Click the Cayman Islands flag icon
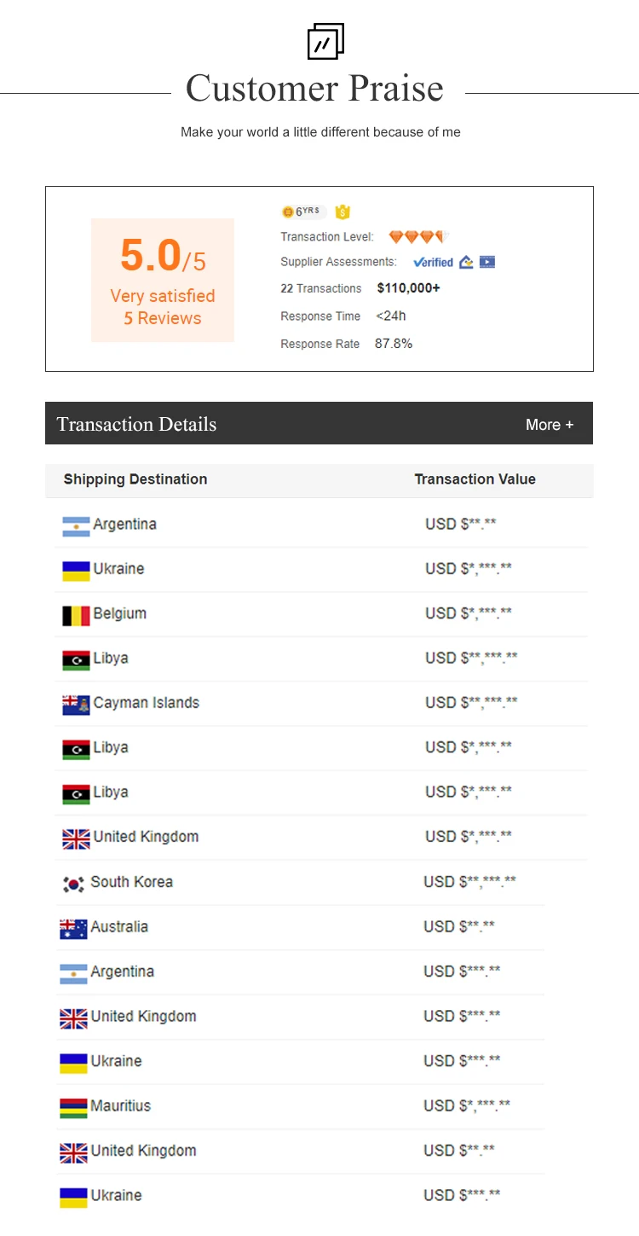Viewport: 639px width, 1236px height. click(x=76, y=705)
